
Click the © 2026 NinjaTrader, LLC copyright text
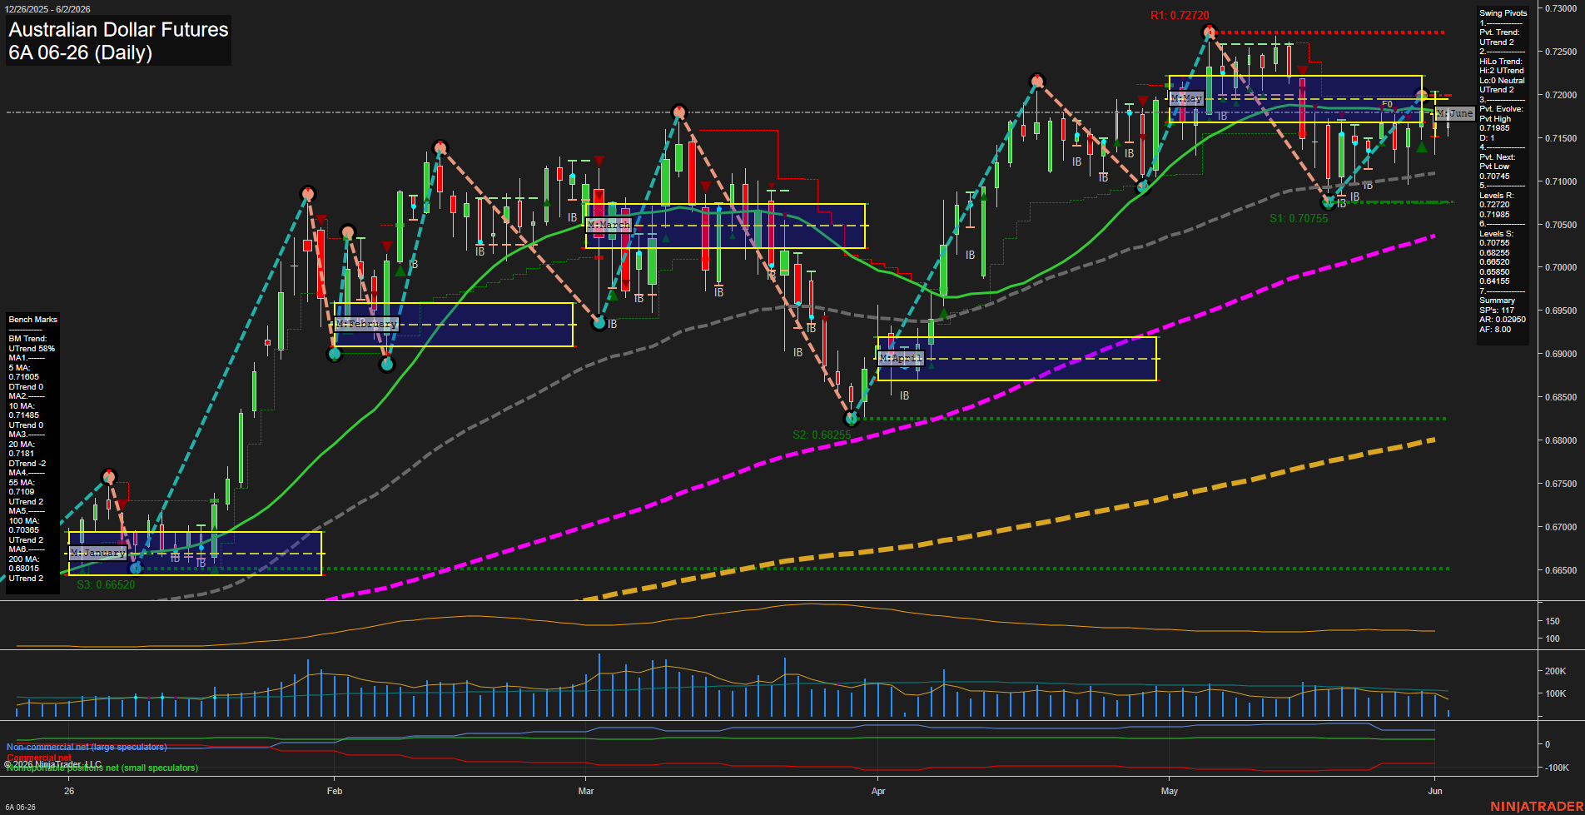52,764
